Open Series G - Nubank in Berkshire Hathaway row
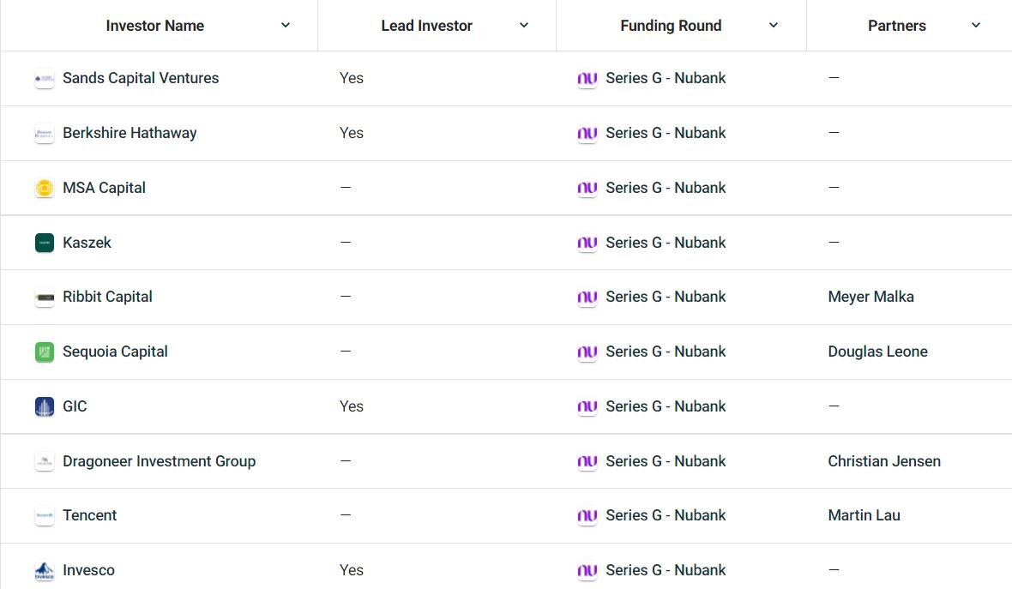The width and height of the screenshot is (1012, 589). (x=666, y=133)
